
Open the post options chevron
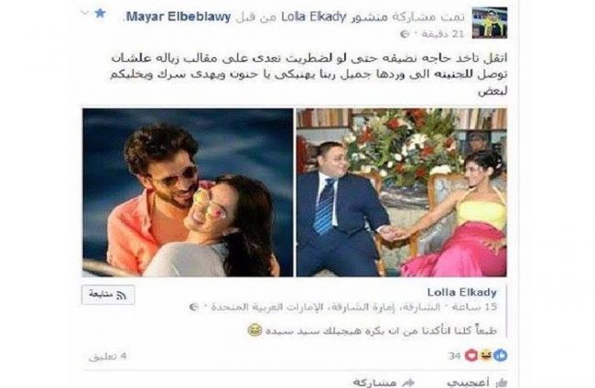(85, 13)
